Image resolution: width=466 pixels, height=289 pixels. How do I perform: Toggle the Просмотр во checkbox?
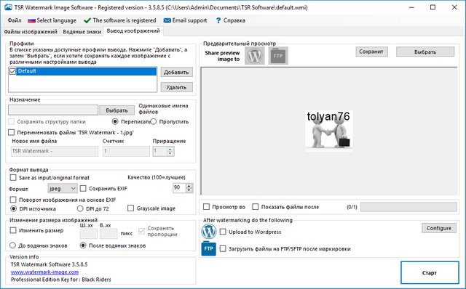(x=206, y=207)
